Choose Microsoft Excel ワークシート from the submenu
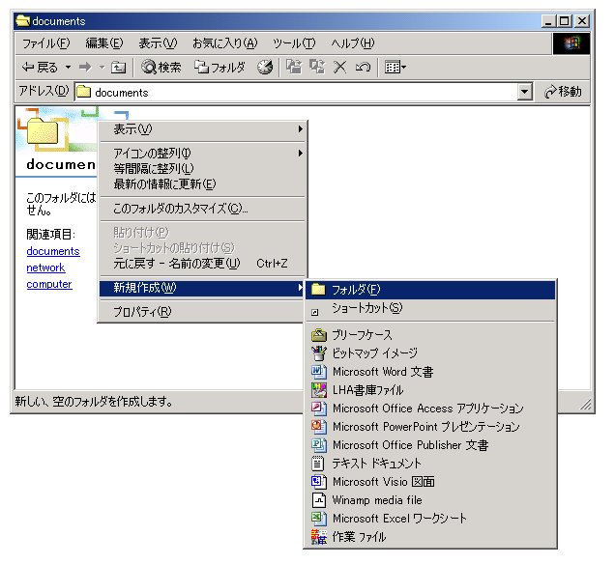 pyautogui.click(x=398, y=519)
